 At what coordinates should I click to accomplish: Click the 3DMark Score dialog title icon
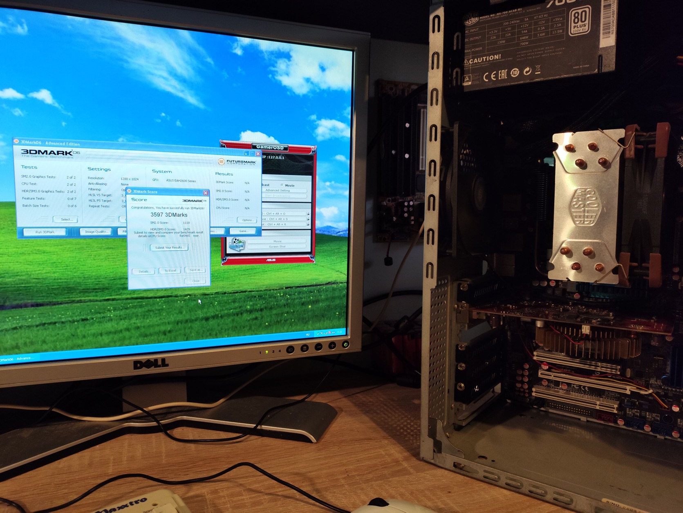tap(129, 191)
